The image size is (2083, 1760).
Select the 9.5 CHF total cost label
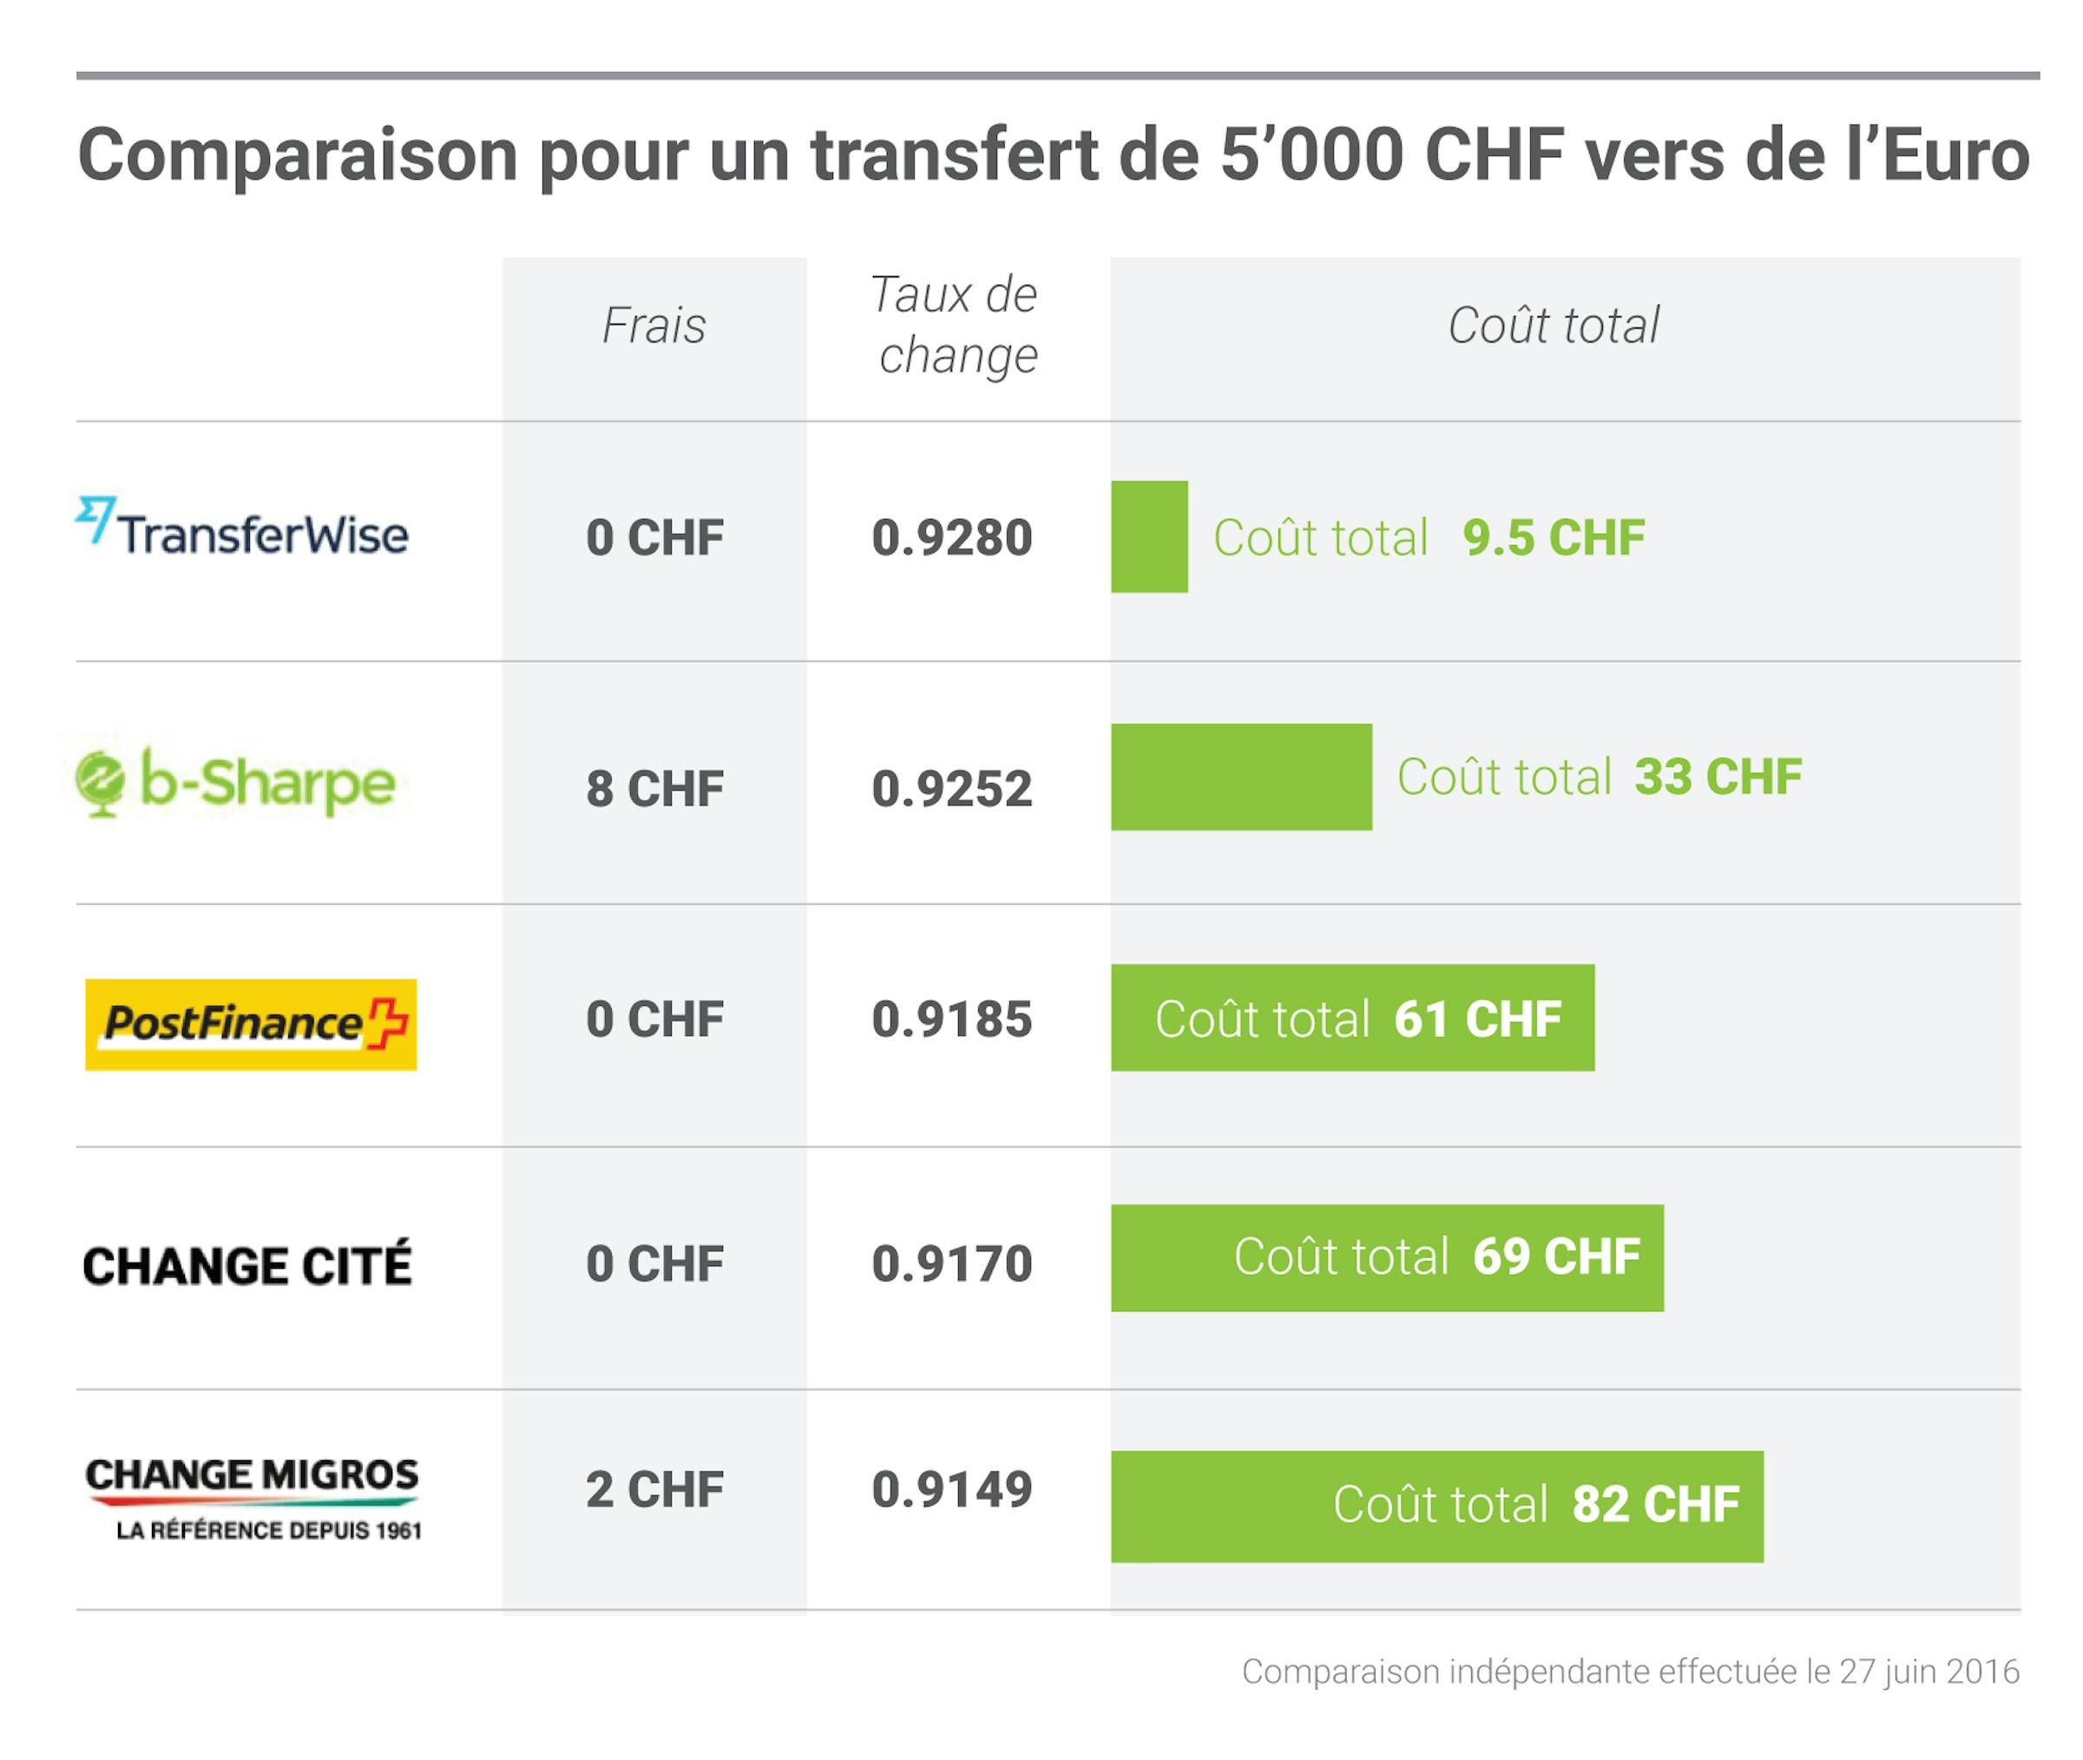click(1553, 538)
